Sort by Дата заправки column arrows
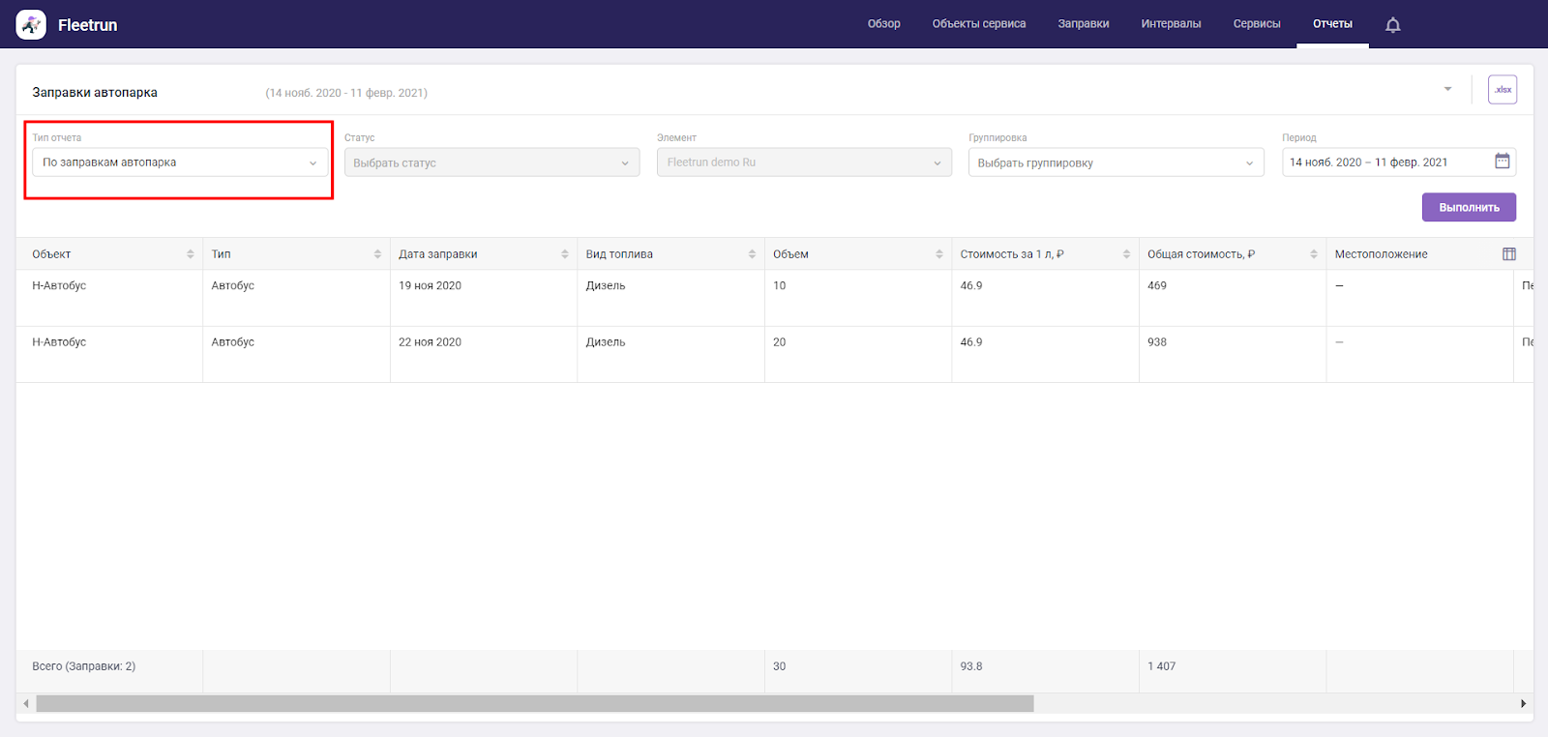Screen dimensions: 1548x737 (564, 254)
